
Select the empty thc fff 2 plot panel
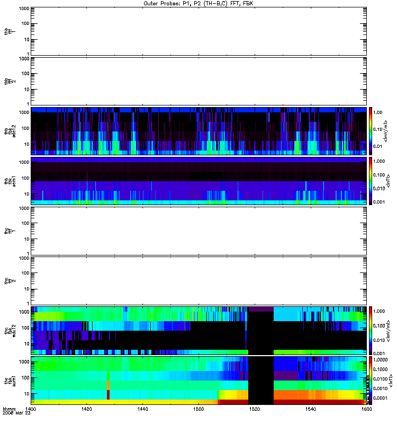(199, 281)
